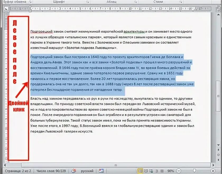Open the Styles (Стили) pane launcher
Image resolution: width=222 pixels, height=174 pixels.
coord(181,2)
